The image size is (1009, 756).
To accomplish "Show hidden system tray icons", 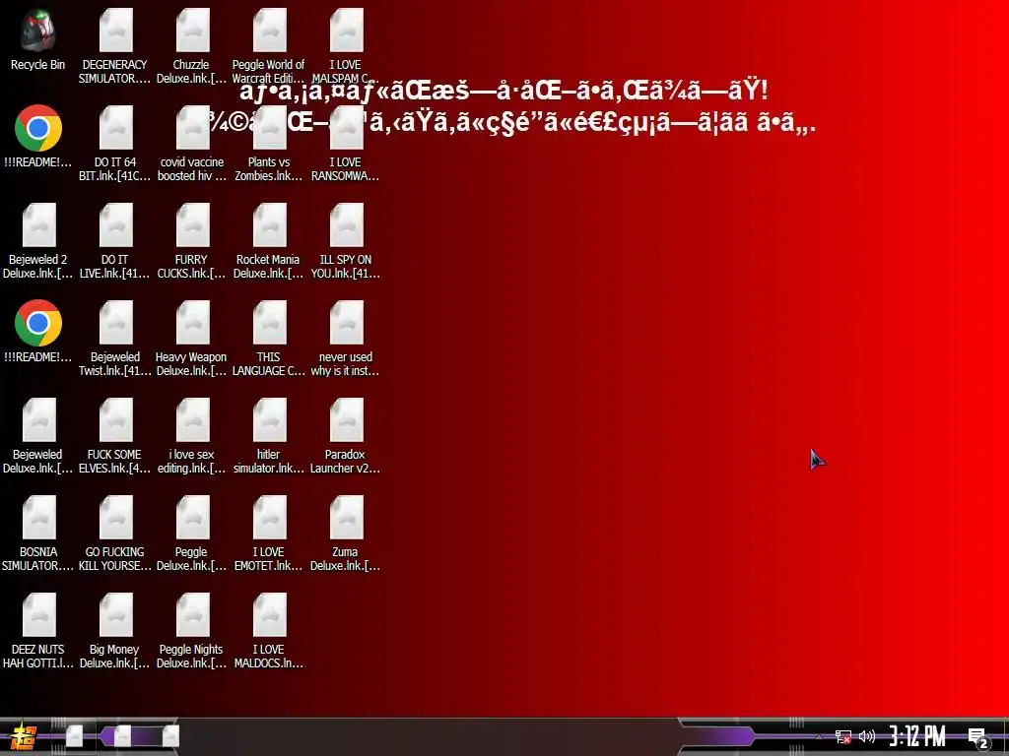I will pyautogui.click(x=819, y=736).
